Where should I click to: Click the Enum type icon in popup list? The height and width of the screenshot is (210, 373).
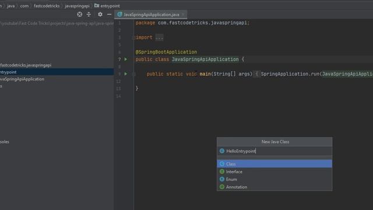click(222, 179)
